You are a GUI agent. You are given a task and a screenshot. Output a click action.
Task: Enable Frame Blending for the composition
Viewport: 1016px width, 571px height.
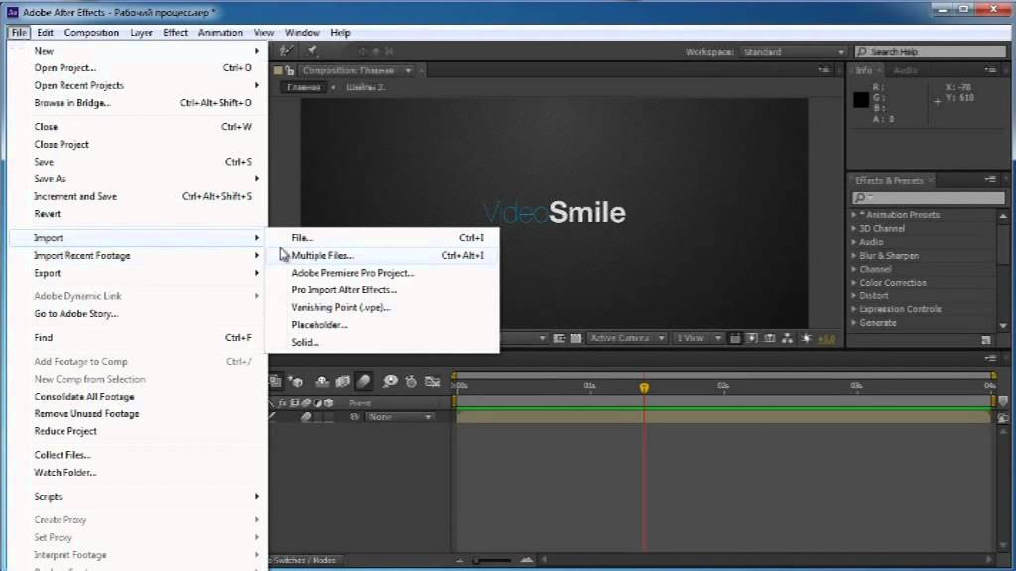click(x=342, y=382)
